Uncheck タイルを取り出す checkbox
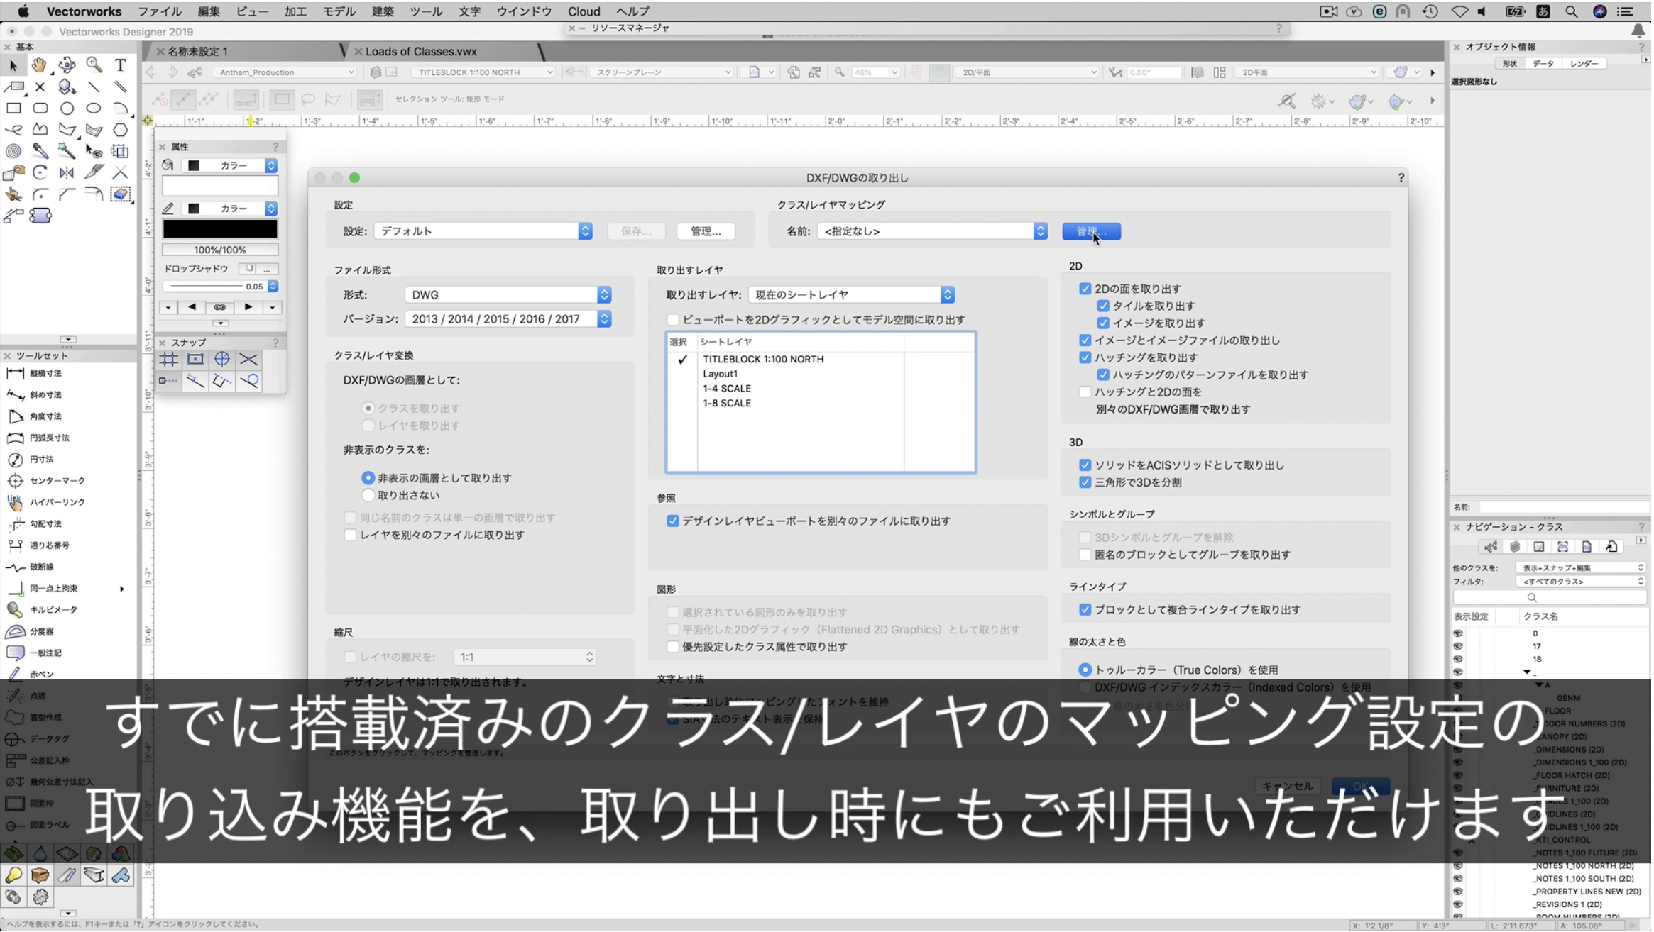Viewport: 1654px width, 932px height. [x=1104, y=306]
